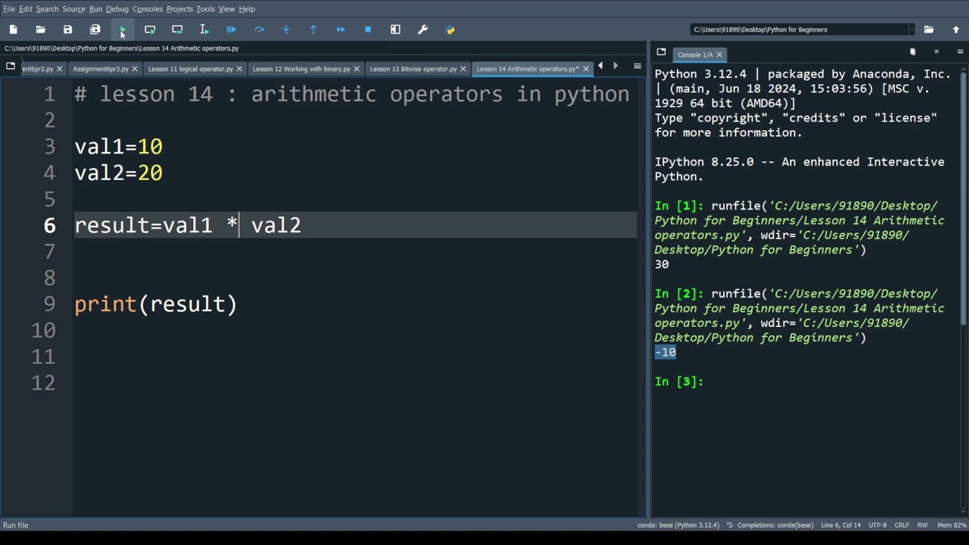Open the Edit menu
The width and height of the screenshot is (969, 545).
(x=26, y=9)
